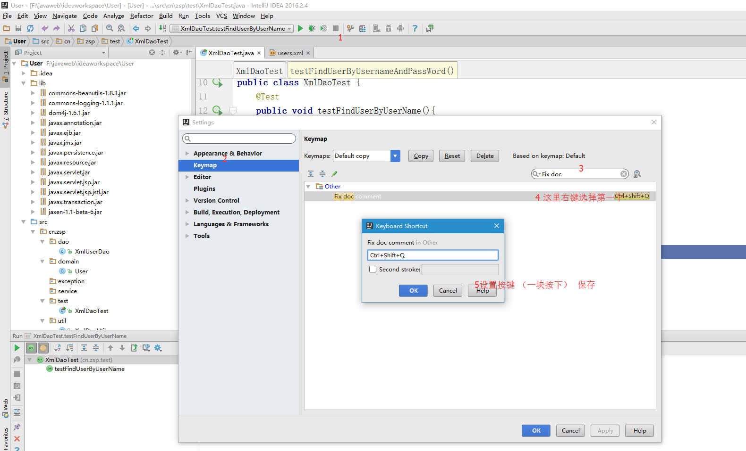Run XmlDaoTest with green toolbar arrow
746x451 pixels.
pos(300,28)
